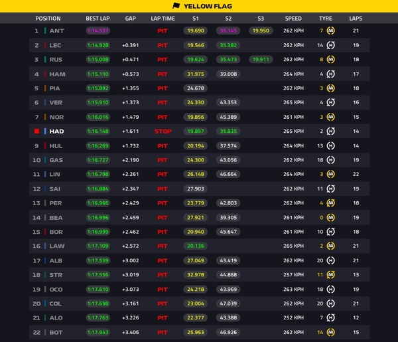Select driver VER in the standings
This screenshot has width=398, height=342.
56,102
